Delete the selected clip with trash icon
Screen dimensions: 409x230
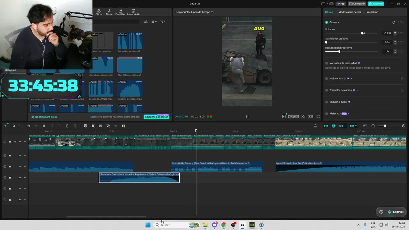67,126
